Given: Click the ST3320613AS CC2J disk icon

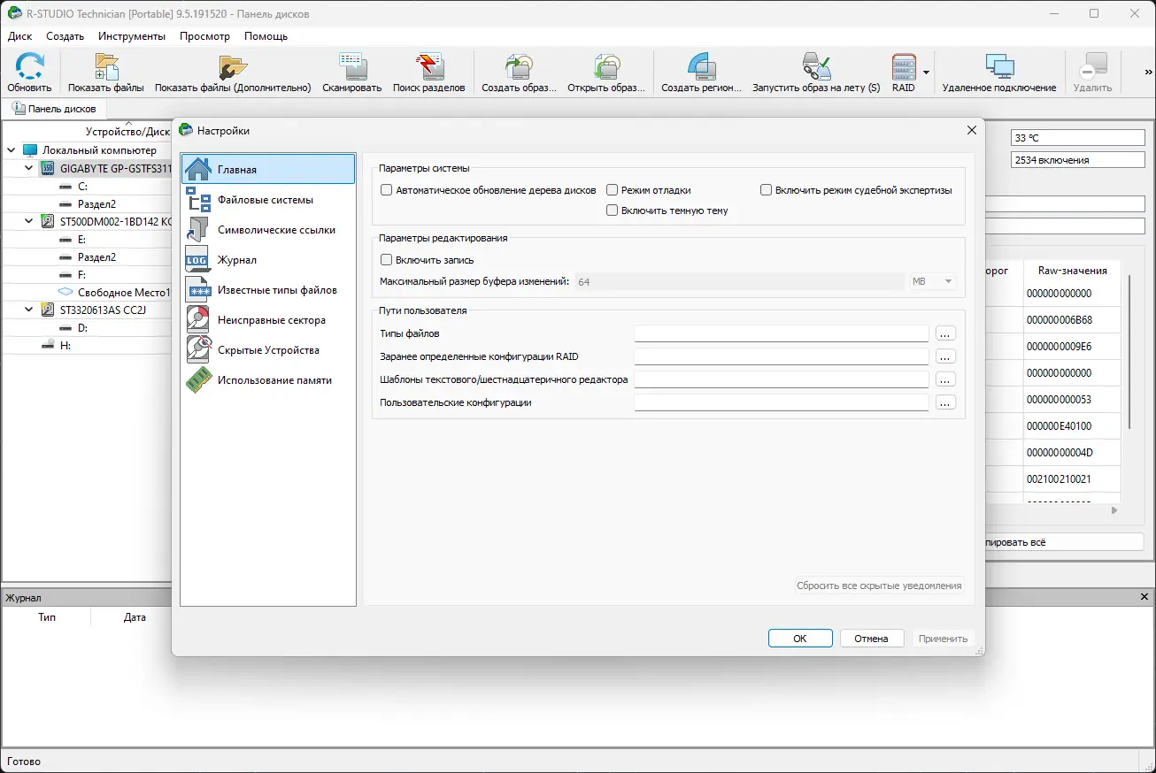Looking at the screenshot, I should (48, 310).
